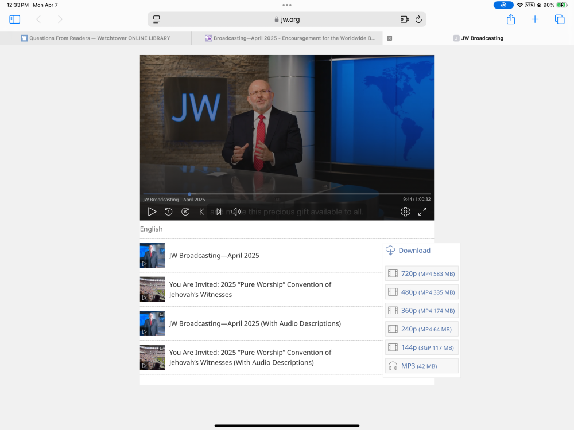The height and width of the screenshot is (430, 574).
Task: Open Safari share sheet
Action: (x=511, y=19)
